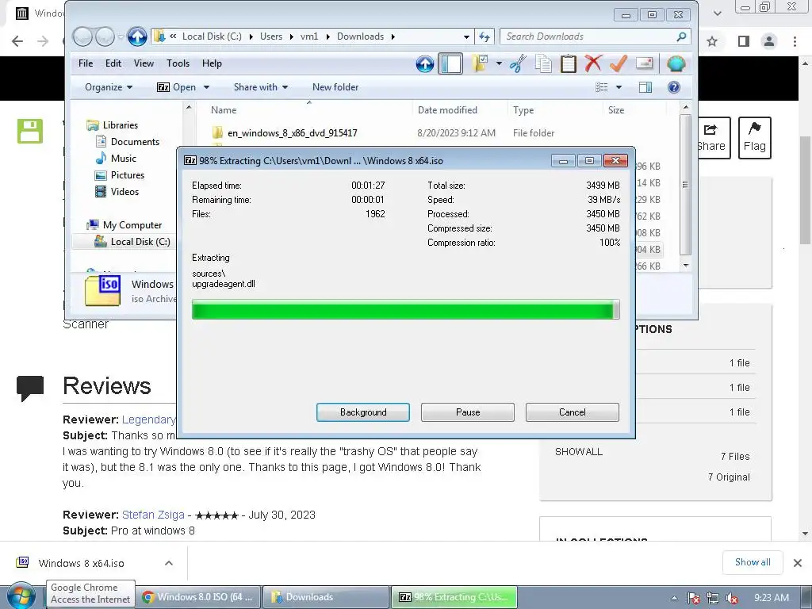Click New folder in command bar
This screenshot has width=812, height=609.
[x=335, y=87]
